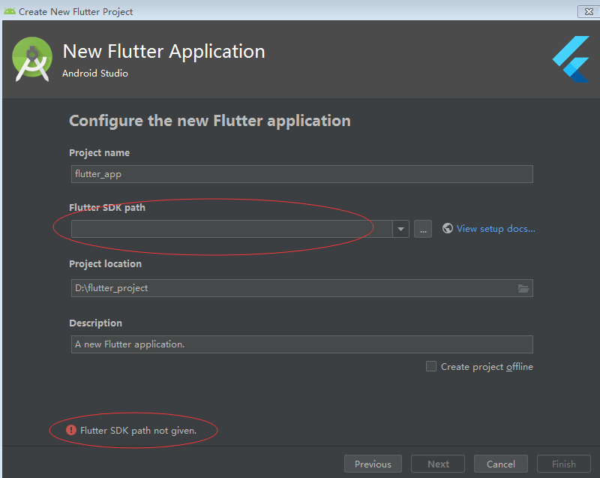The image size is (600, 478).
Task: Click the New Flutter Application heading
Action: click(x=163, y=51)
